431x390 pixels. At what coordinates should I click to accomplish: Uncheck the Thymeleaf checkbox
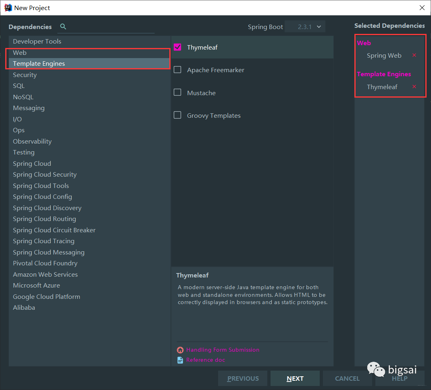(177, 47)
